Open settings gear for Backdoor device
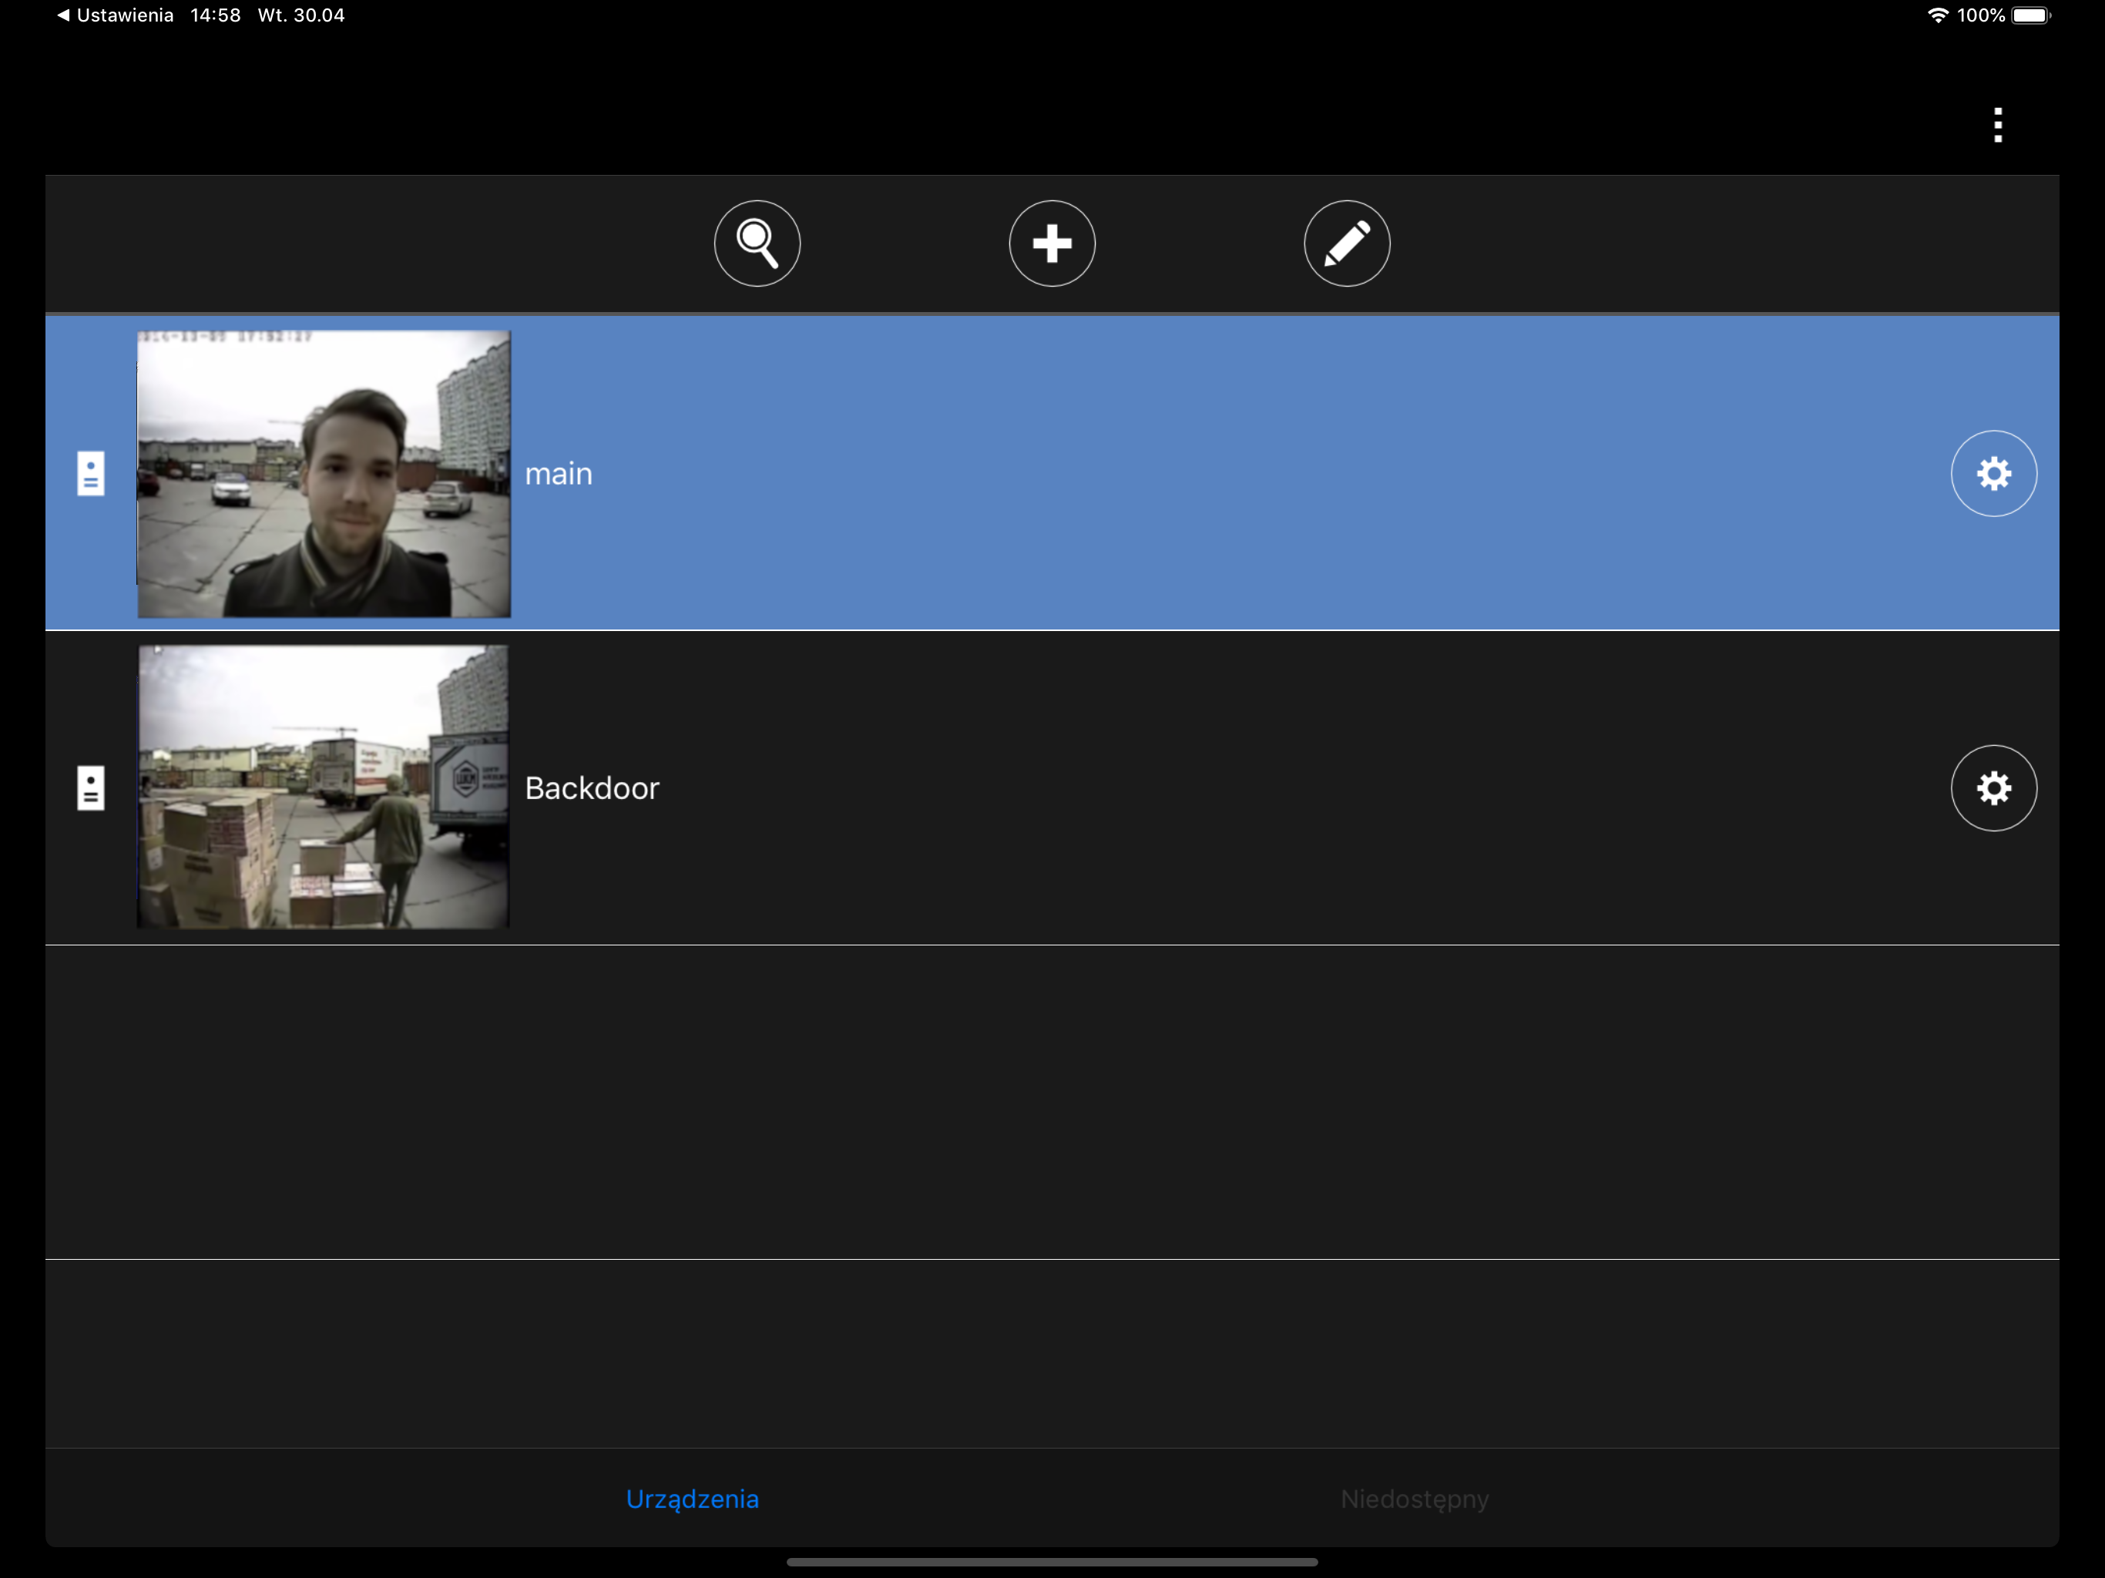Viewport: 2105px width, 1578px height. [x=1993, y=788]
